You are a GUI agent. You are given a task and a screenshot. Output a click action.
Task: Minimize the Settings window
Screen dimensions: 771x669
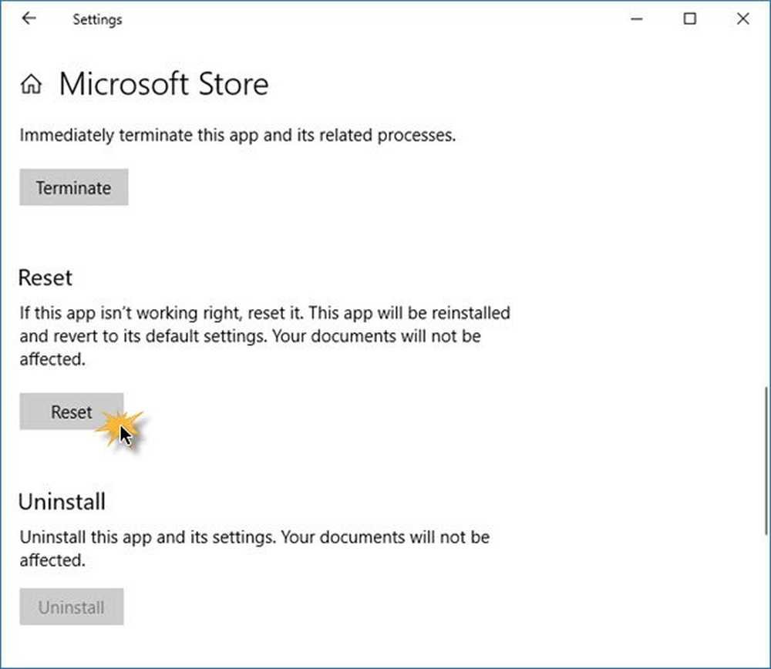(637, 19)
